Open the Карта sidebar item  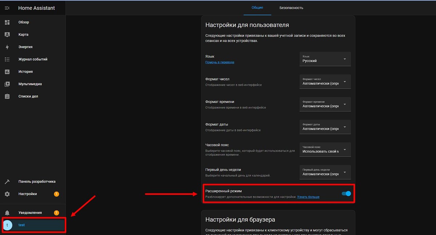[23, 35]
